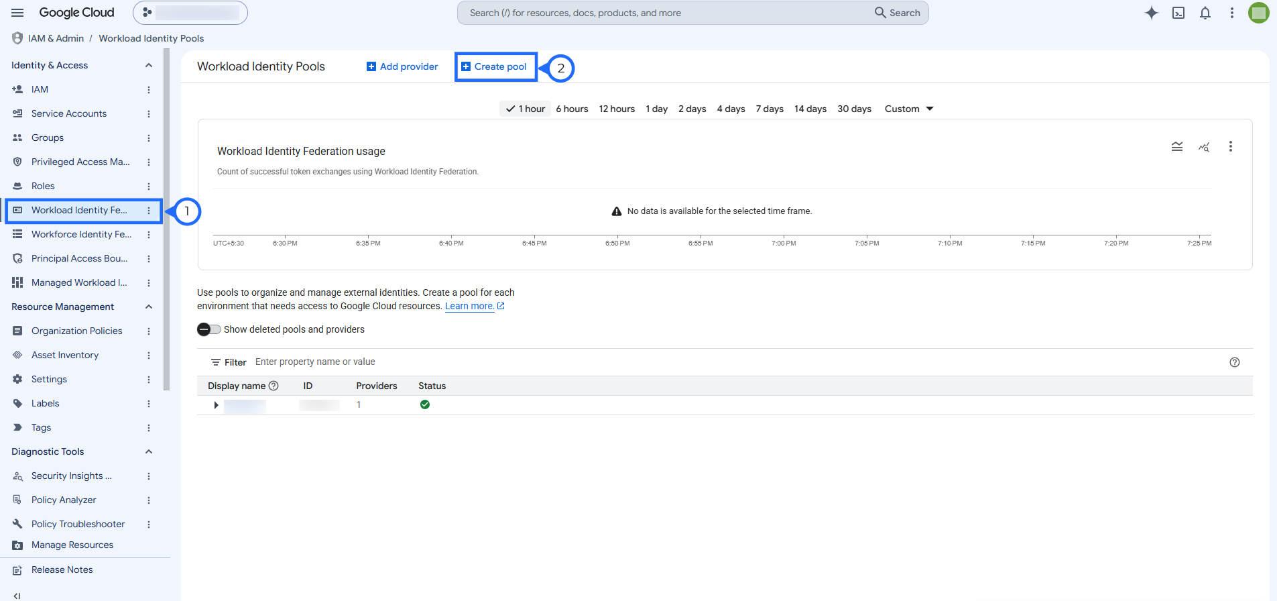The image size is (1277, 601).
Task: Focus the Filter property input
Action: click(737, 362)
